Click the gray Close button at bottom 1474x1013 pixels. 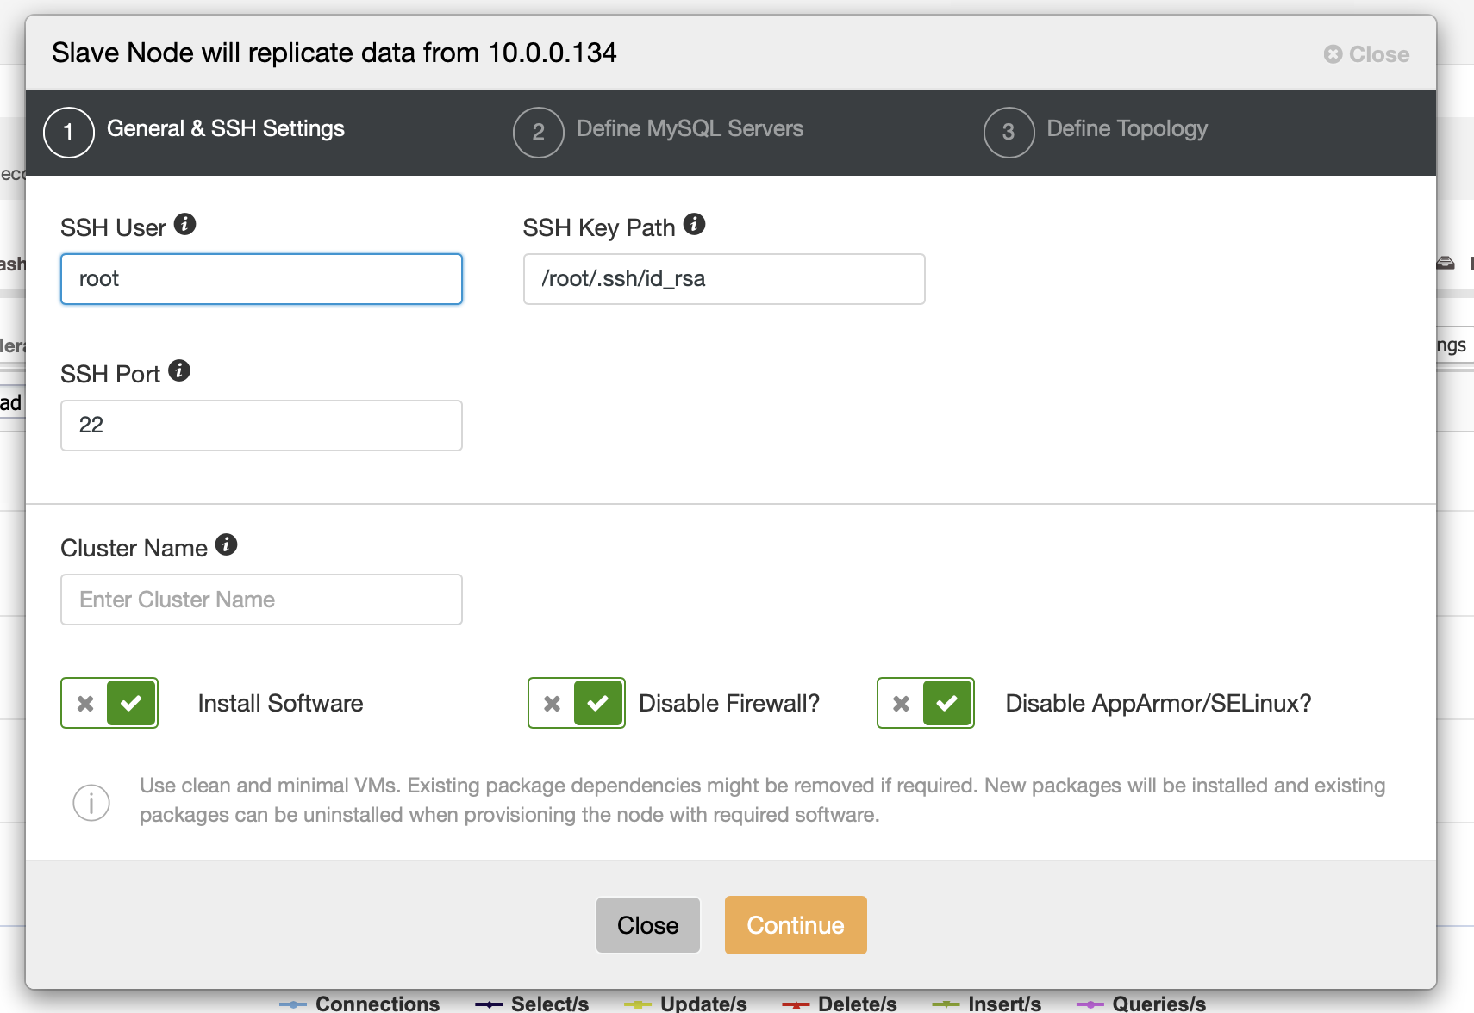pyautogui.click(x=648, y=925)
